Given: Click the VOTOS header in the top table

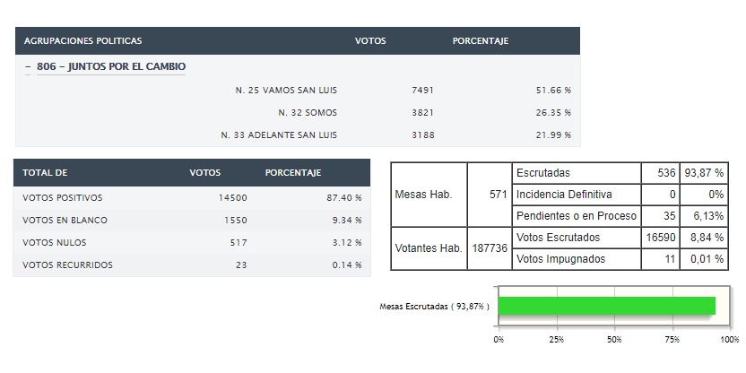Looking at the screenshot, I should [370, 41].
